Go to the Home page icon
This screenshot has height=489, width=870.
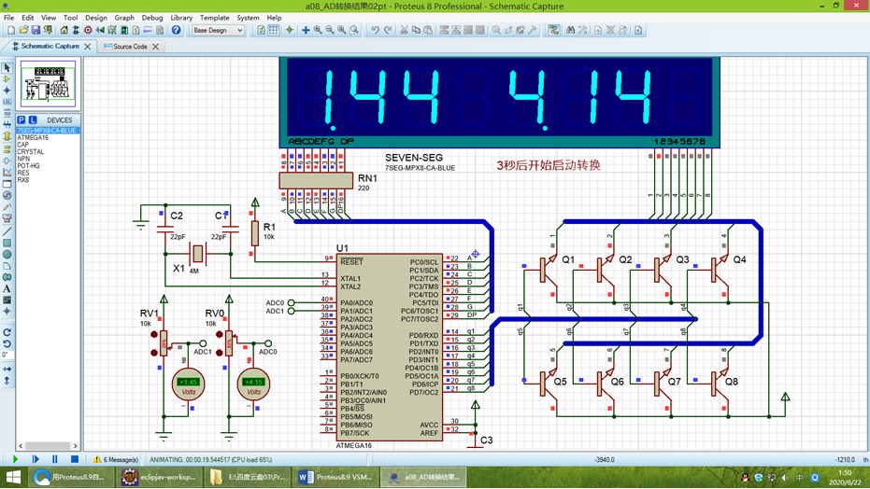[64, 31]
